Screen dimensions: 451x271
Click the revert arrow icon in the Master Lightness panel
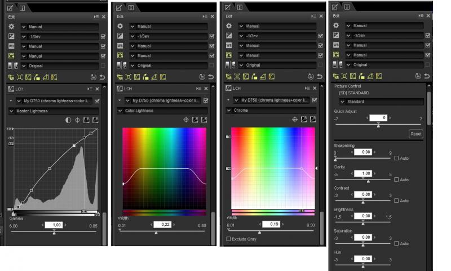coord(102,77)
